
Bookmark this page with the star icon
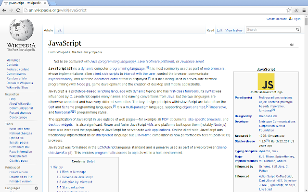288,10
